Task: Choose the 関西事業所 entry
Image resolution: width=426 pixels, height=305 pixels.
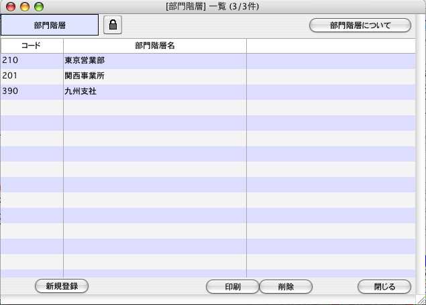Action: (85, 76)
